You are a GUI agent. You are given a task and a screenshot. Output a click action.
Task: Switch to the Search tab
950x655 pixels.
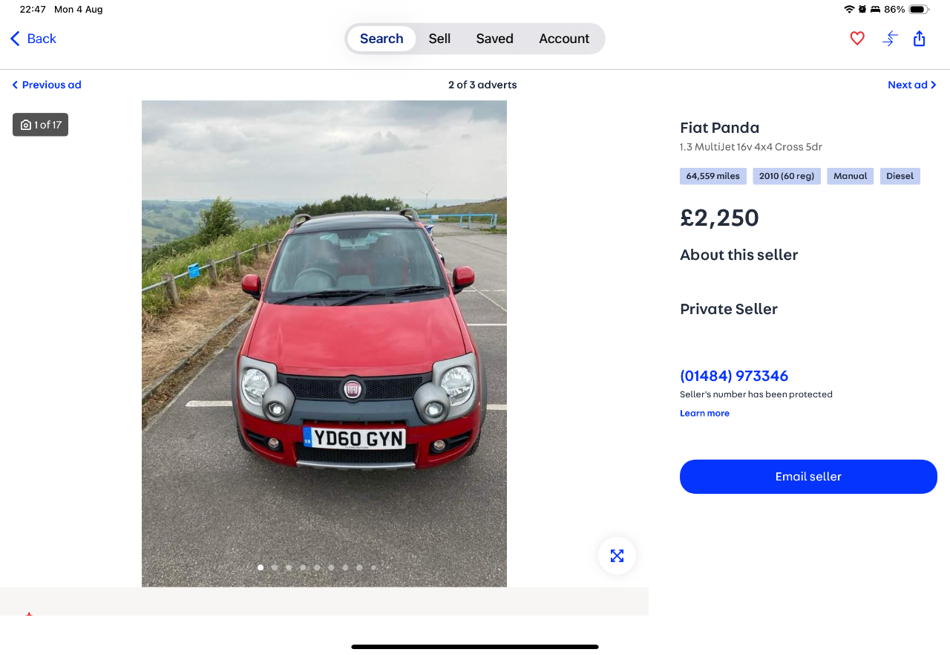click(x=381, y=39)
